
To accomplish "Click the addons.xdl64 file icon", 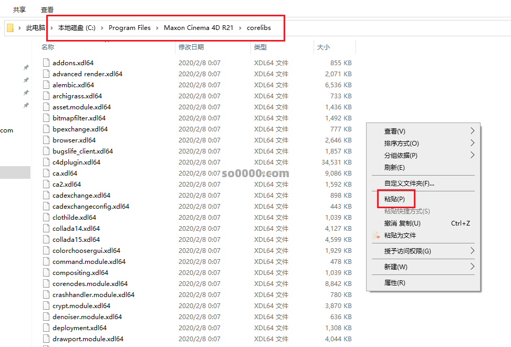I will (x=46, y=63).
